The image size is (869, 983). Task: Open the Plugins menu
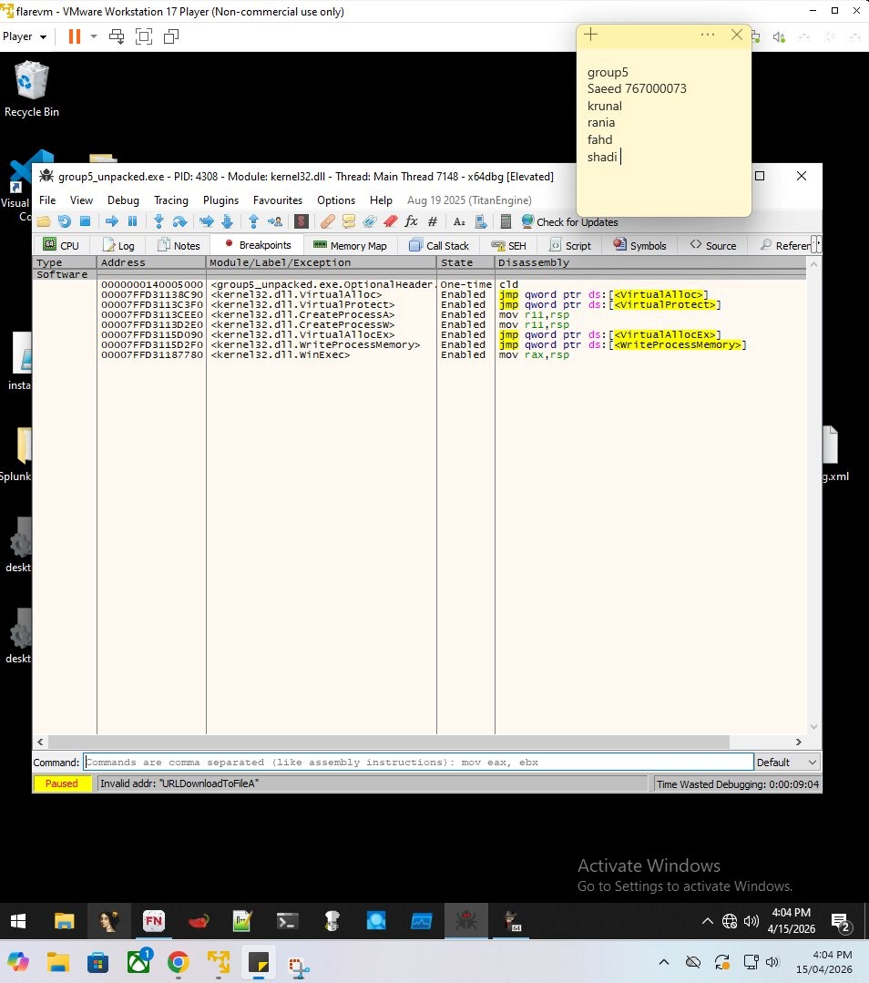(x=220, y=200)
